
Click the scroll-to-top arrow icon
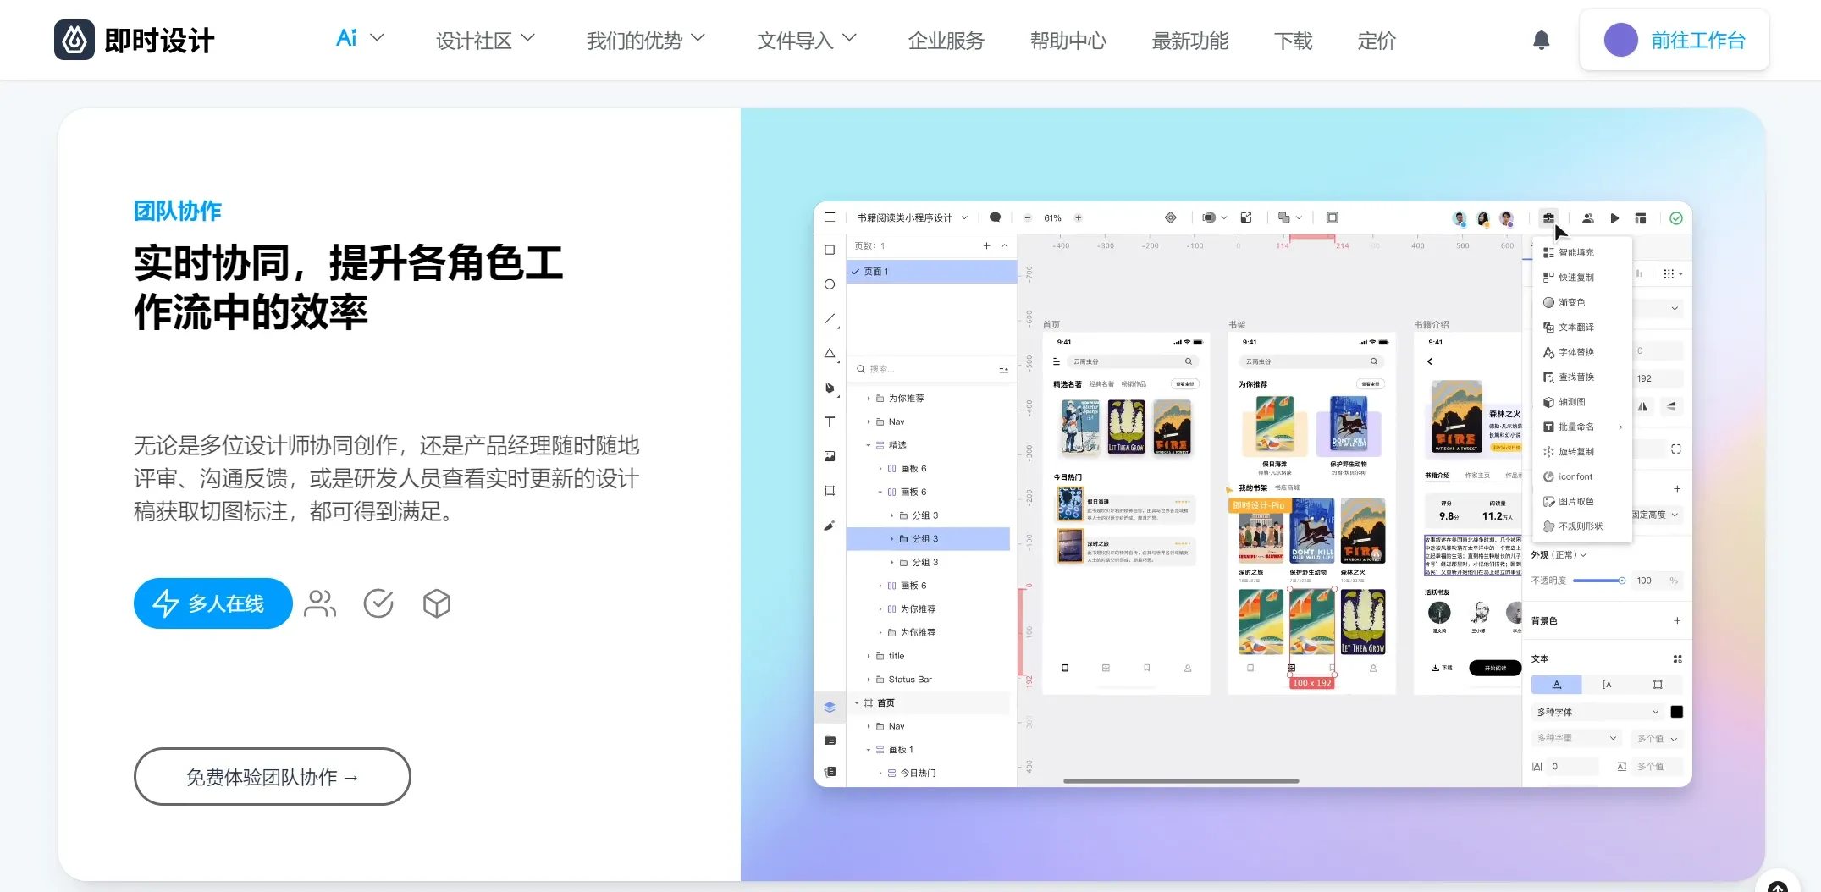(1777, 885)
